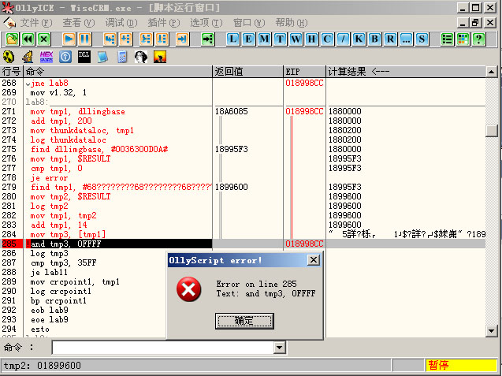Click the Pause execution icon
This screenshot has width=502, height=376.
(84, 39)
